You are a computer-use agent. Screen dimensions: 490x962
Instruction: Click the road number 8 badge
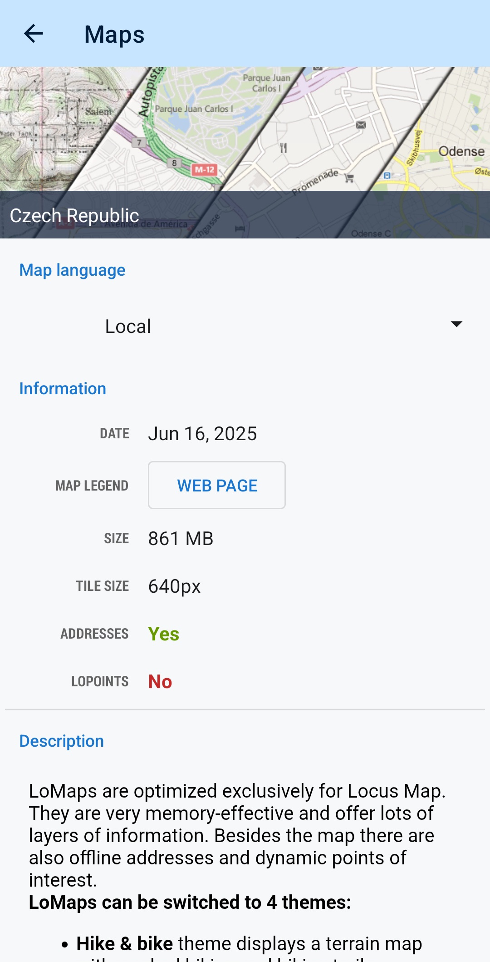[174, 163]
